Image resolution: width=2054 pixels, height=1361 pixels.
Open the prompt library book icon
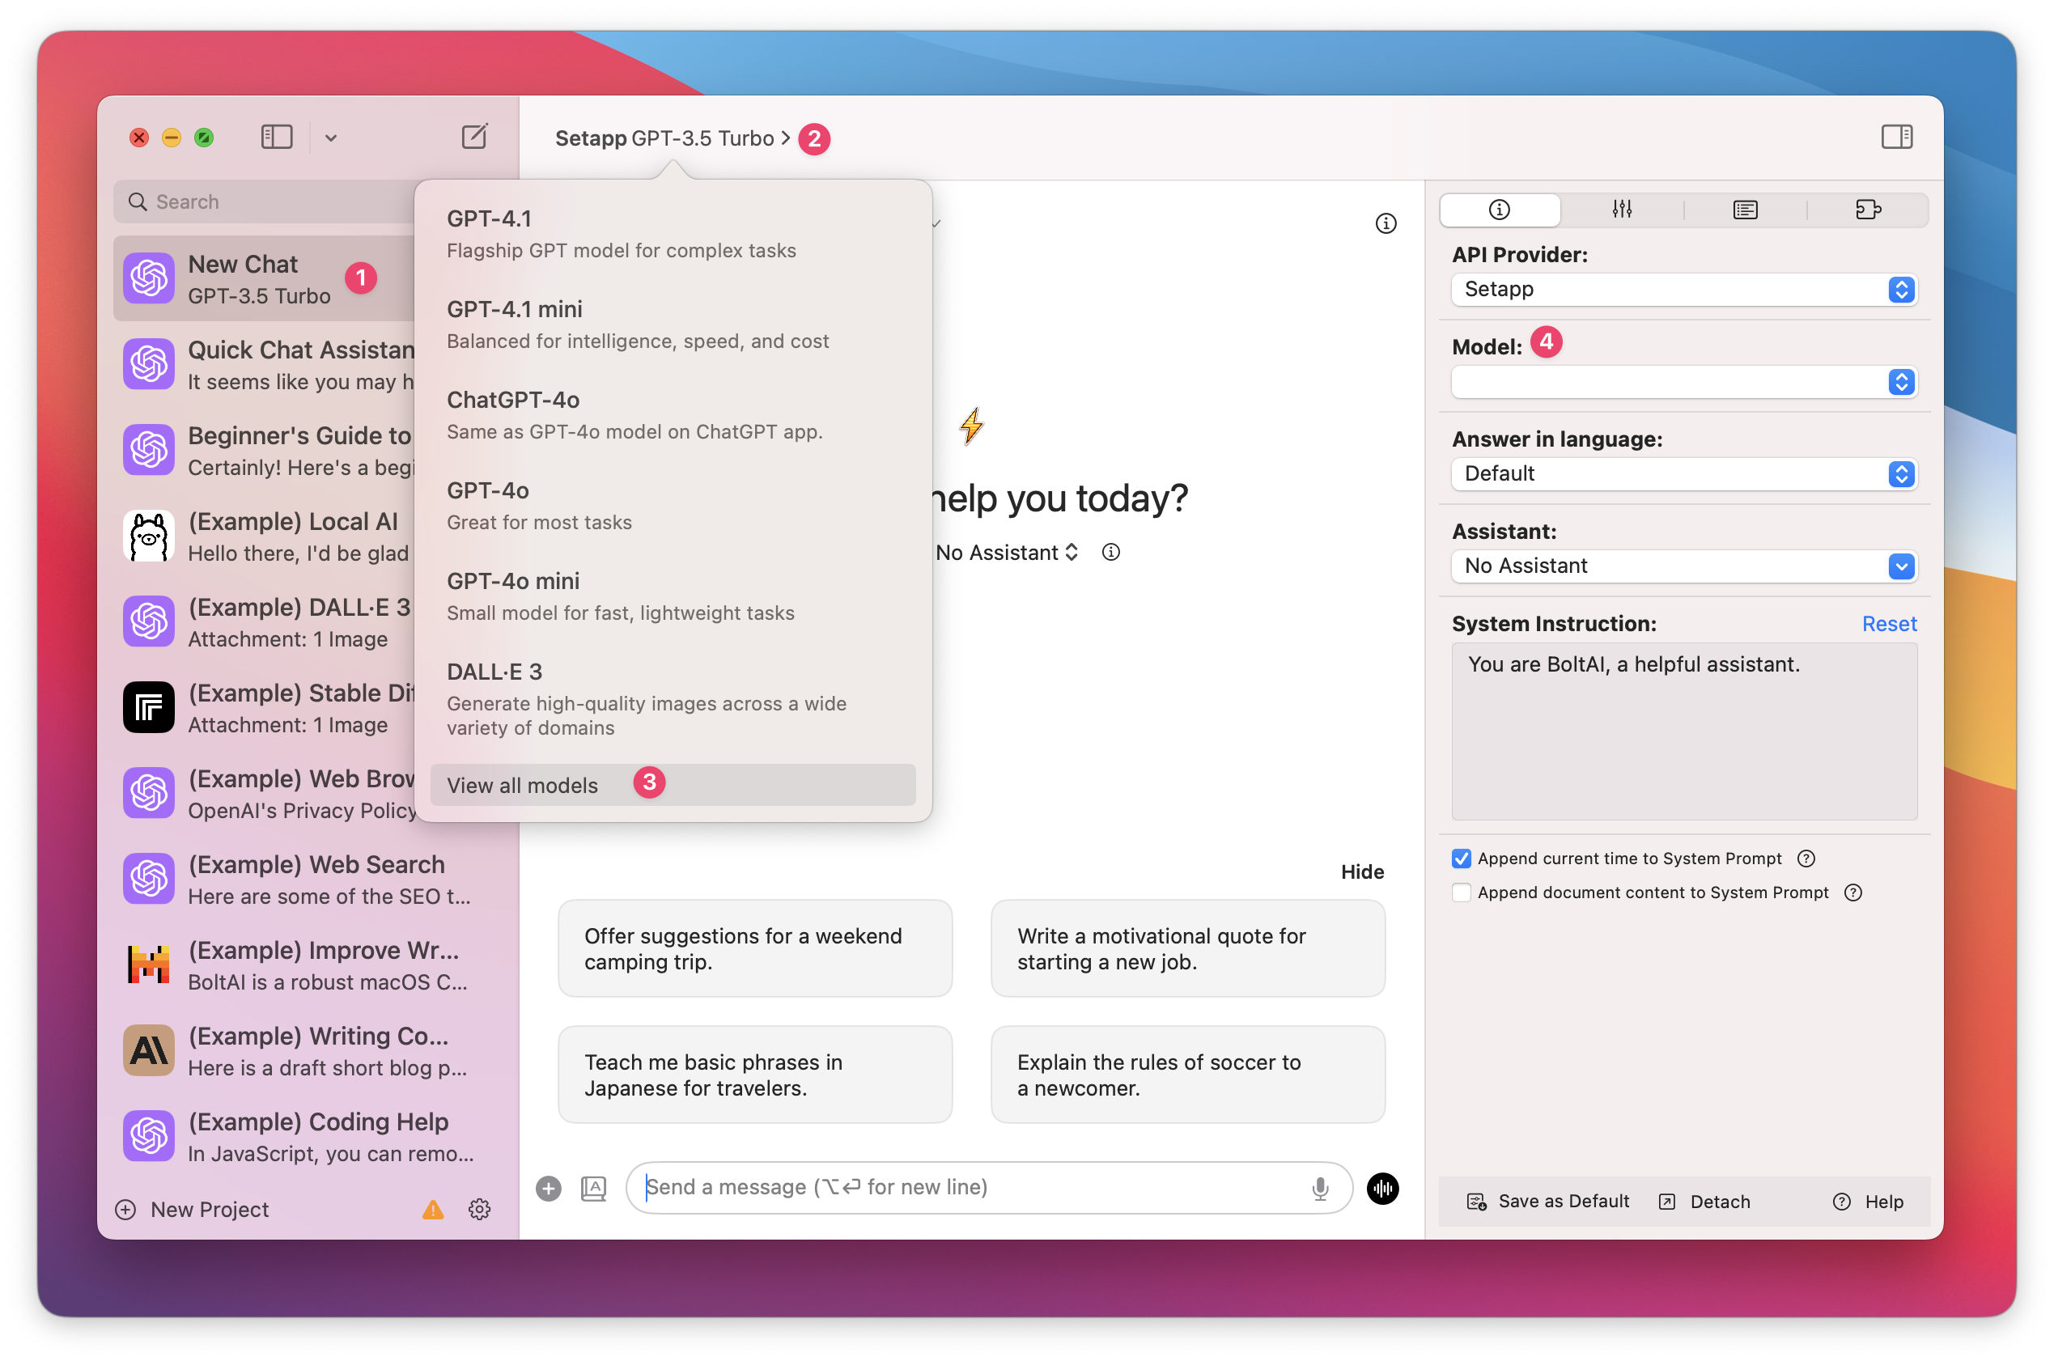[1743, 210]
